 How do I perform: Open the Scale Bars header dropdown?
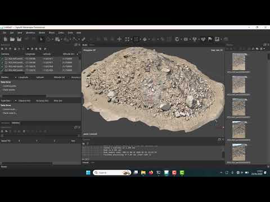[x=16, y=101]
